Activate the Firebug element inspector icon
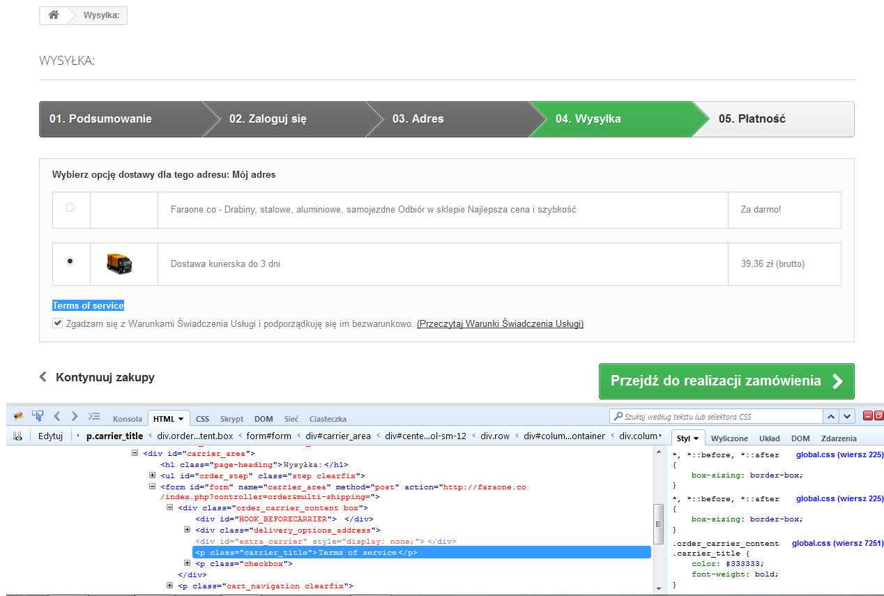This screenshot has width=884, height=596. point(38,416)
